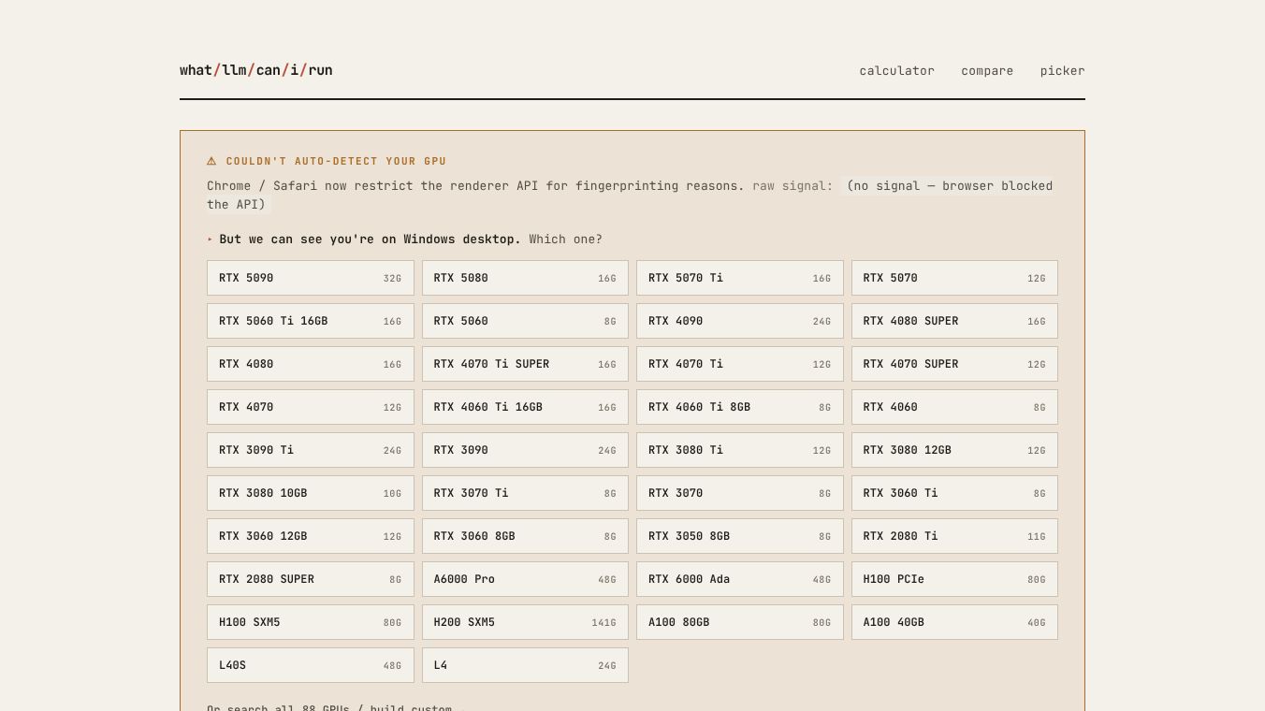Open the picker nav link
Image resolution: width=1265 pixels, height=711 pixels.
[1062, 71]
